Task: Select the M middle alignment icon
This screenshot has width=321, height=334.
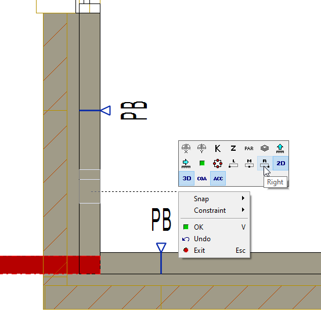Action: [249, 164]
